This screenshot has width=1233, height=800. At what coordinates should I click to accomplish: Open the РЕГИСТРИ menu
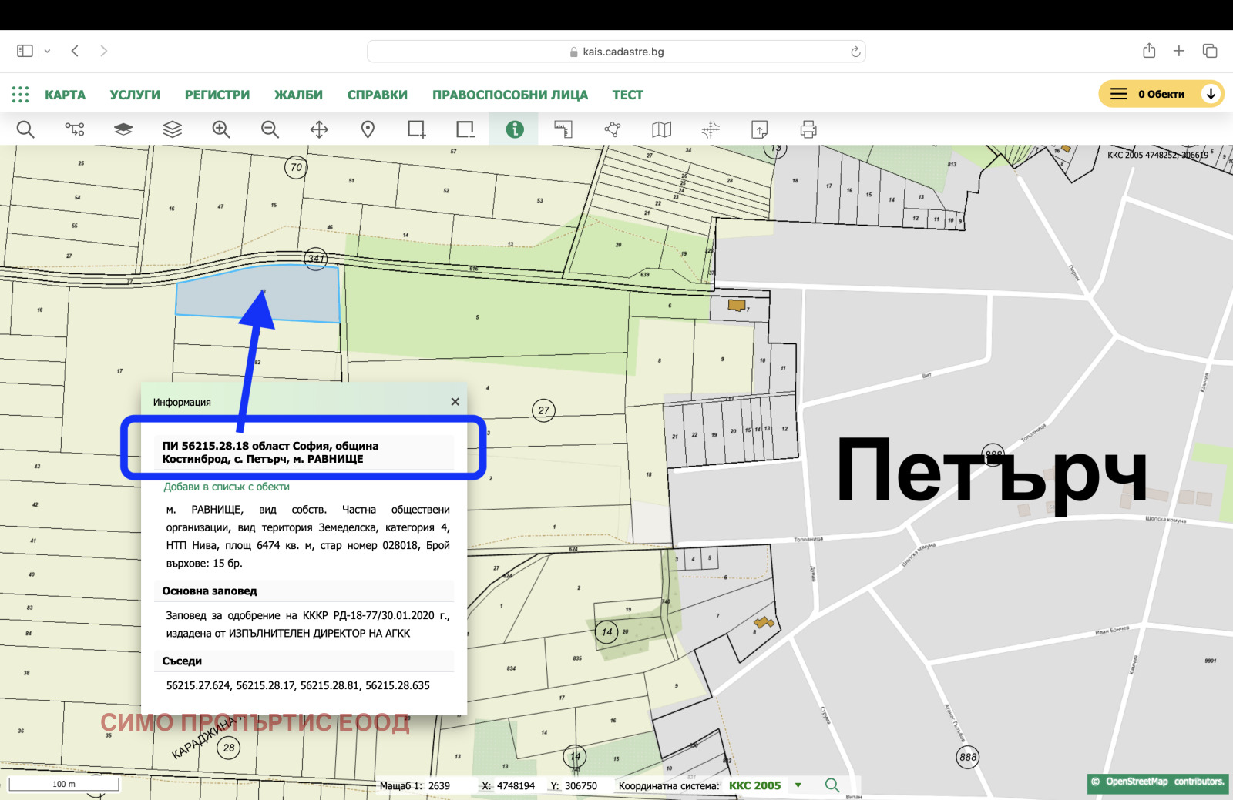coord(217,95)
